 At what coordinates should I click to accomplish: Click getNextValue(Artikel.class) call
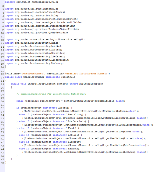tap(125, 138)
